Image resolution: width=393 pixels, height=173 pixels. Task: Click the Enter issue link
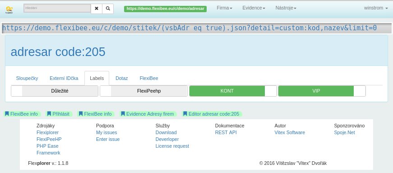point(108,139)
